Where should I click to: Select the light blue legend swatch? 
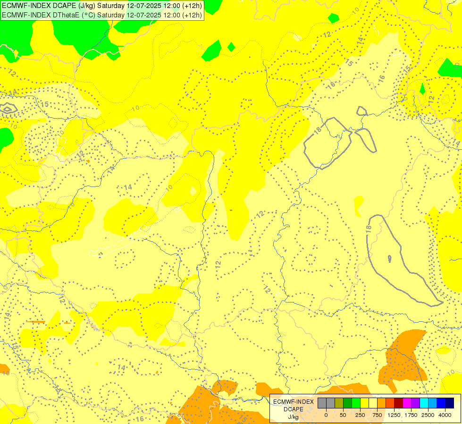pos(433,403)
